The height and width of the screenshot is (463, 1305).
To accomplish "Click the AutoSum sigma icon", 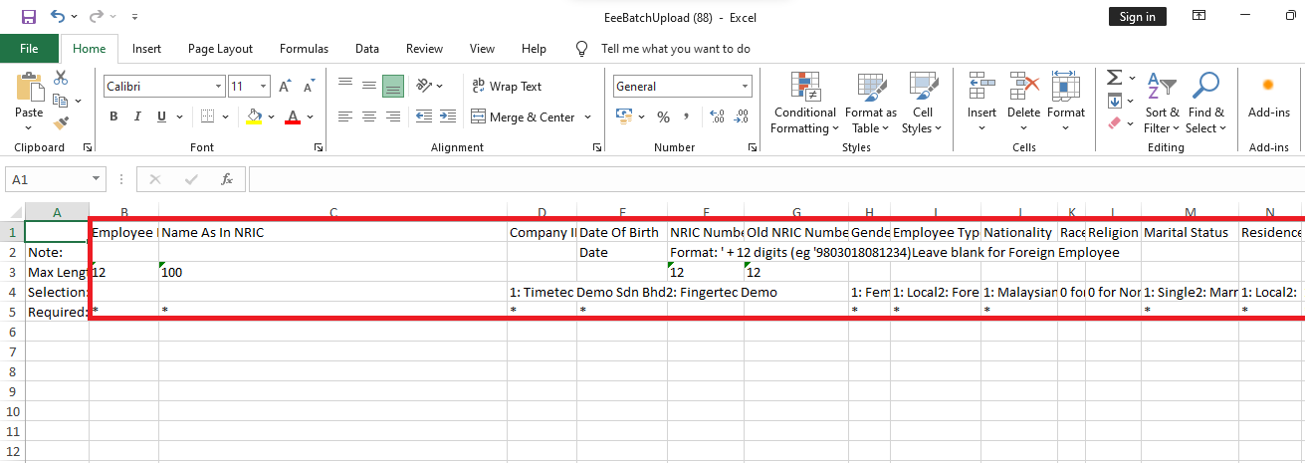I will point(1114,78).
